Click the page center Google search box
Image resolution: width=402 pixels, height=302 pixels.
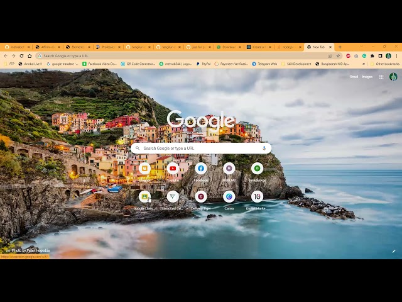tap(201, 148)
